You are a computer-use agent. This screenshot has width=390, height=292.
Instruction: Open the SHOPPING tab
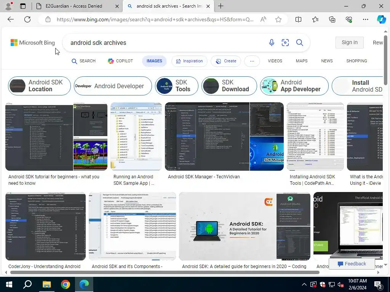point(356,61)
